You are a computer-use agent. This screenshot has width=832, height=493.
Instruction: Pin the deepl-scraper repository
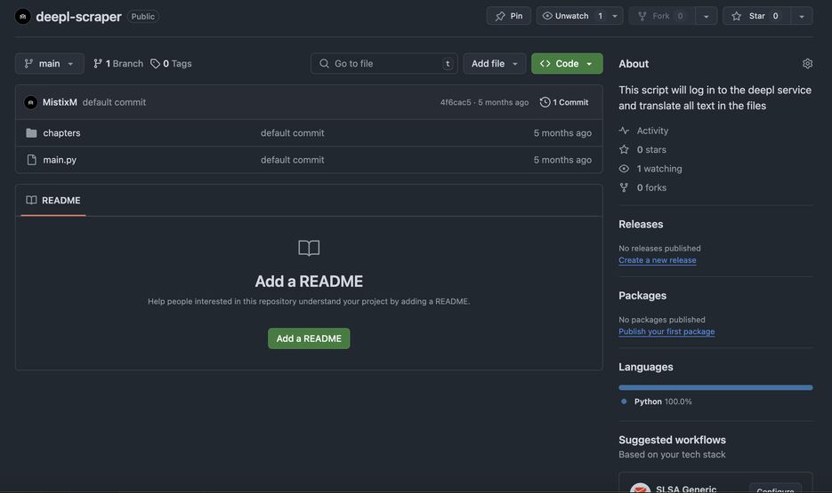click(x=508, y=16)
